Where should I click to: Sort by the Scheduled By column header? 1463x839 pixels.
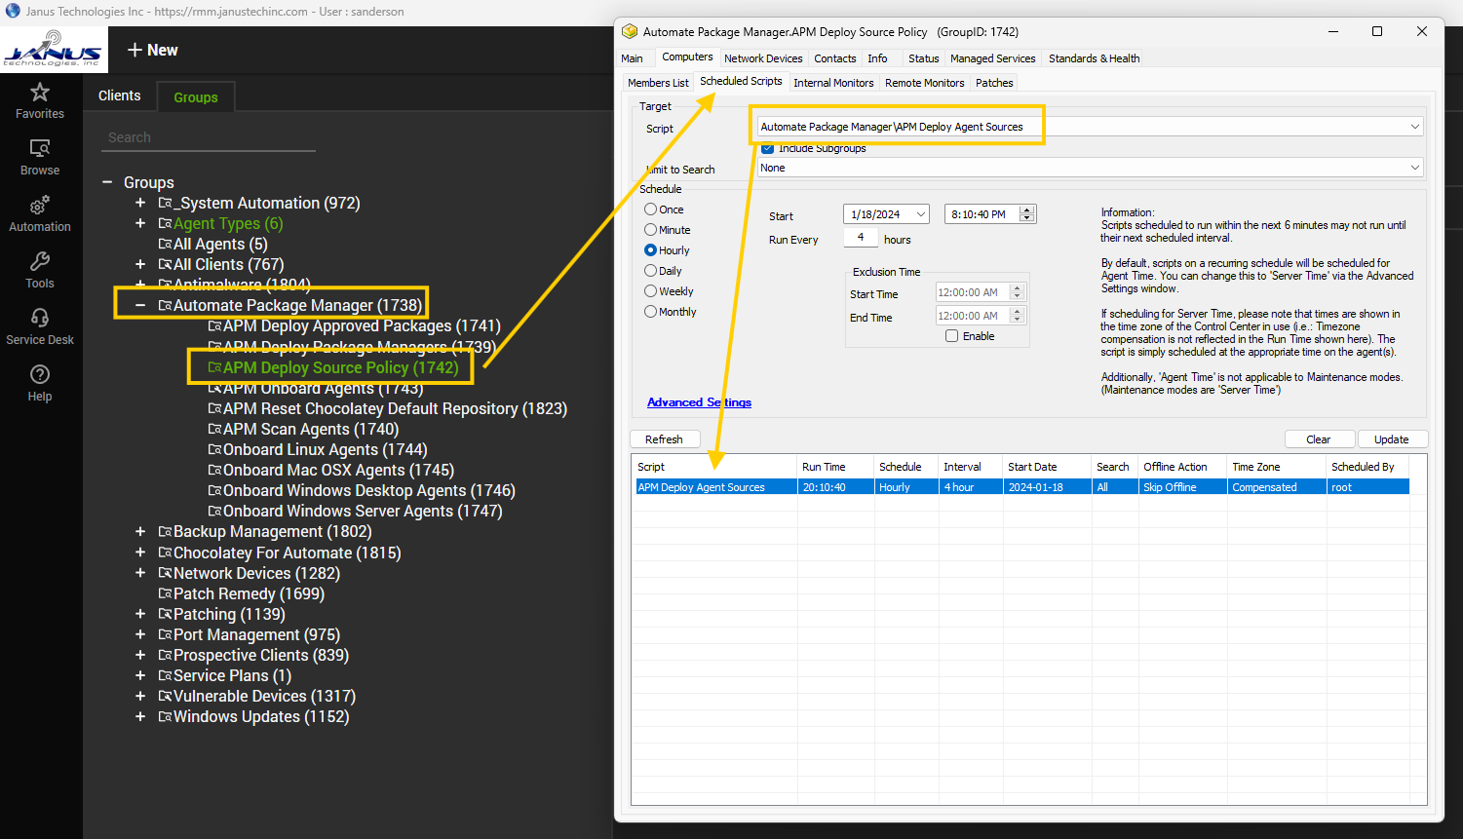pyautogui.click(x=1368, y=467)
